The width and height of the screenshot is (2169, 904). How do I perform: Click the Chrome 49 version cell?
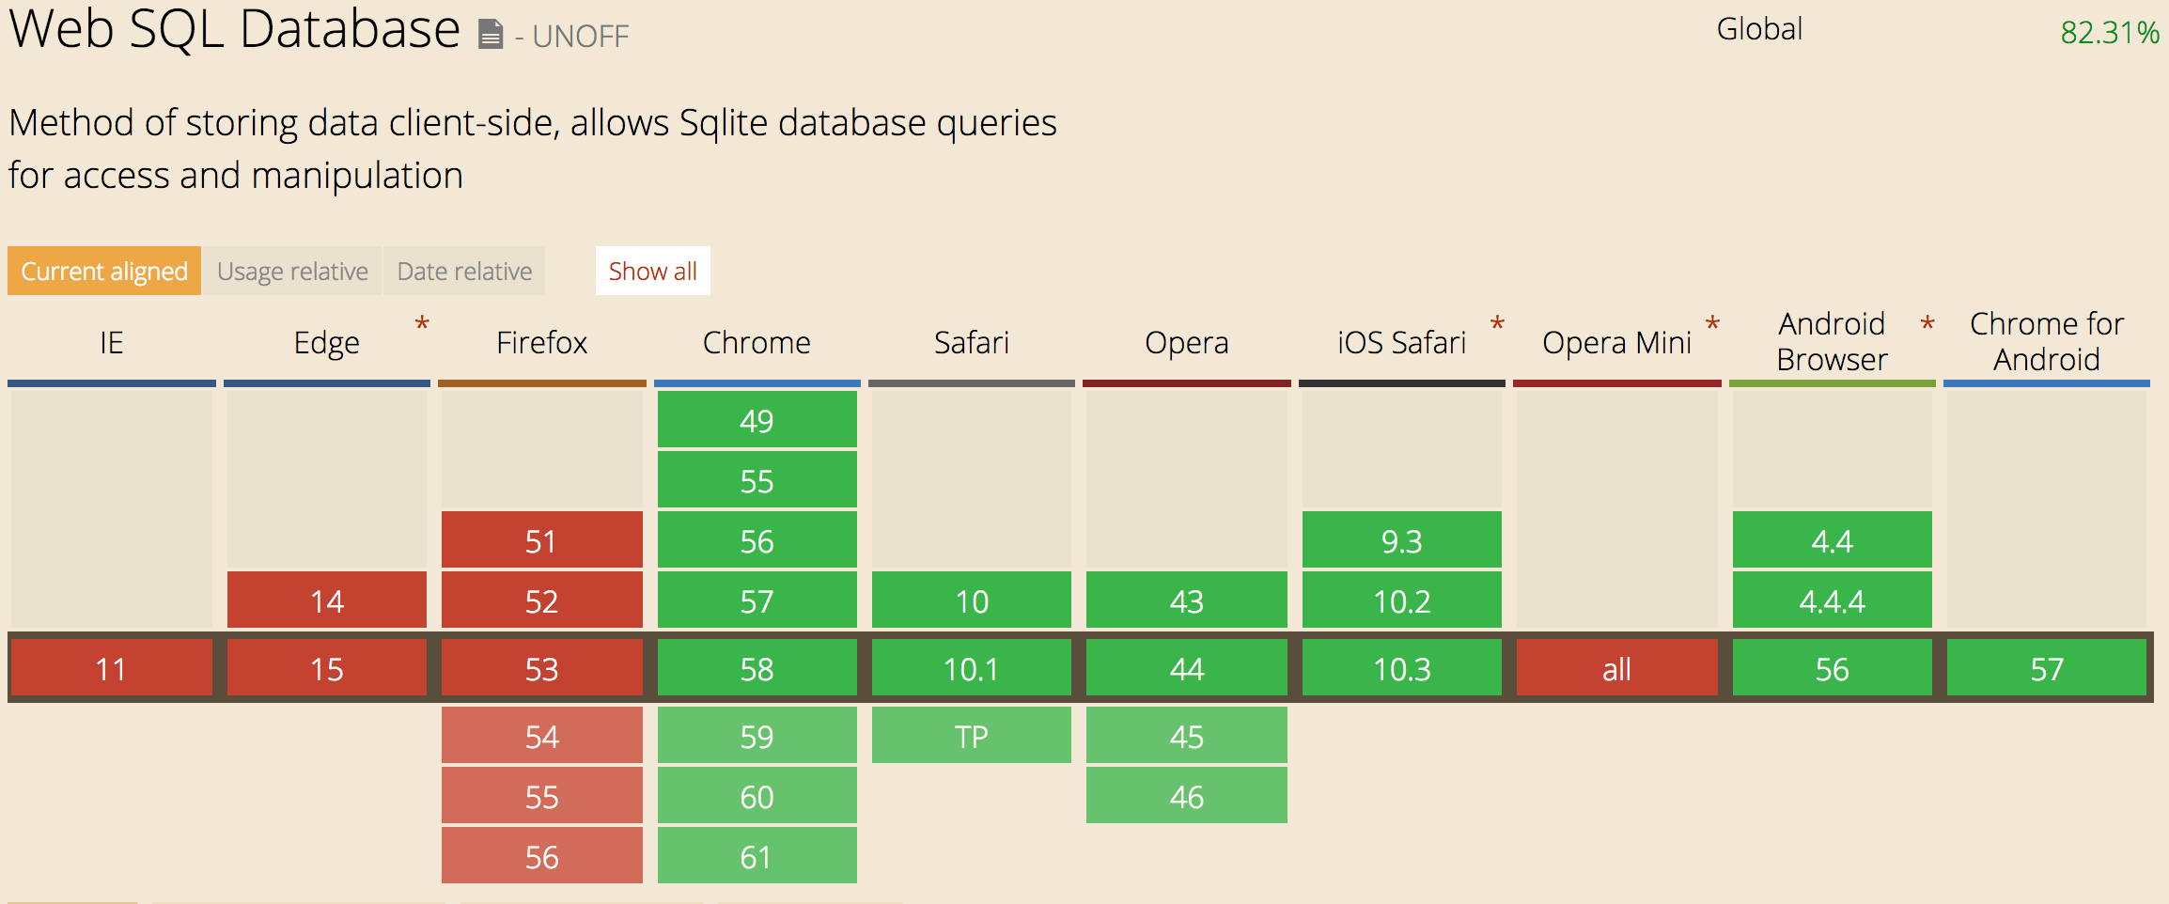pos(757,420)
